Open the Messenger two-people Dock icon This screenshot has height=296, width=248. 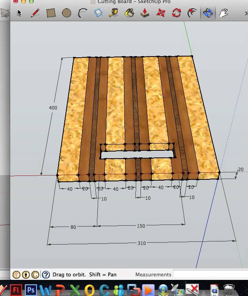coord(119,290)
